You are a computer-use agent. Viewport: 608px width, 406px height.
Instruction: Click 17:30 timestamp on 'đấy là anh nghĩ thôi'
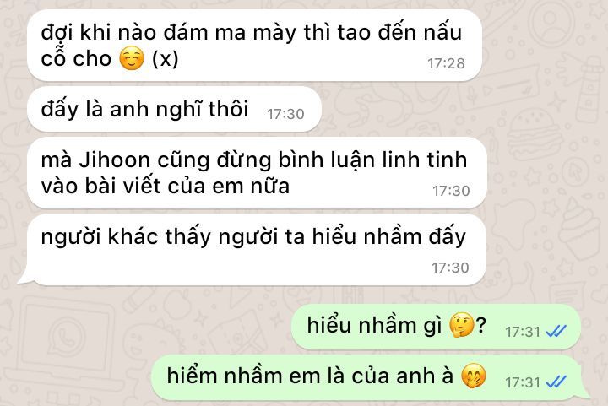click(x=285, y=114)
